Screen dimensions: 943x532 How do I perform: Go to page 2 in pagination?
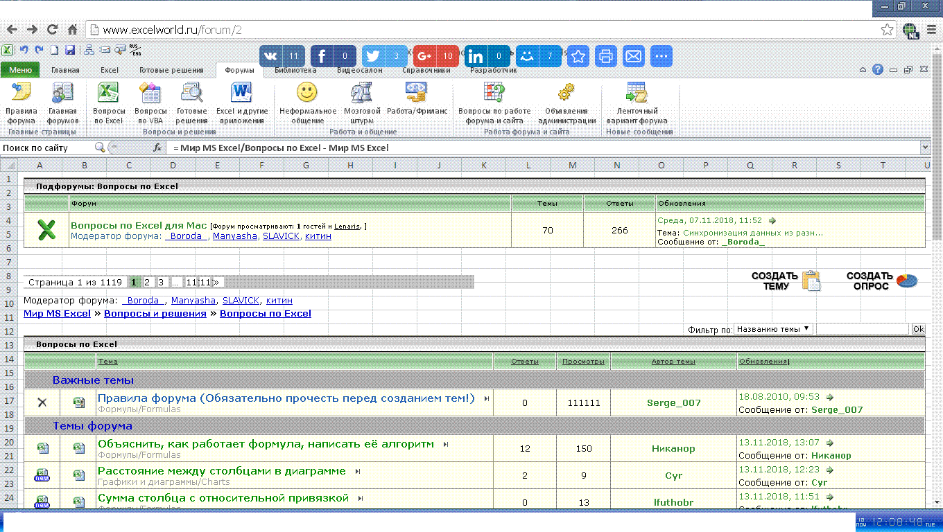pyautogui.click(x=147, y=283)
